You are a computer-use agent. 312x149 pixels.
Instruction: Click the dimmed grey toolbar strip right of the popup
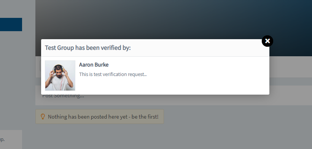291,67
